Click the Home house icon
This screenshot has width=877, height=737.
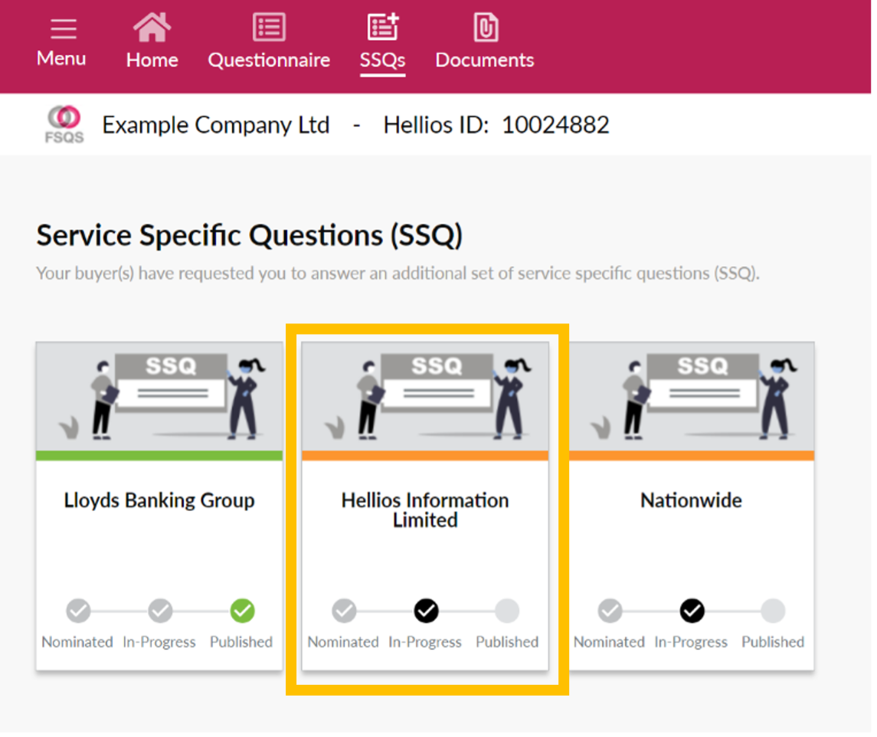click(x=152, y=27)
